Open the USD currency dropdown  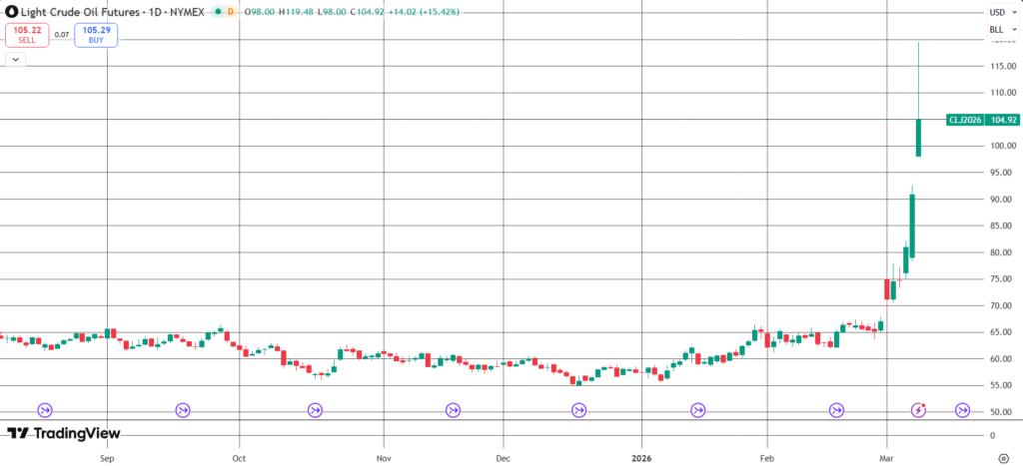click(x=1003, y=12)
